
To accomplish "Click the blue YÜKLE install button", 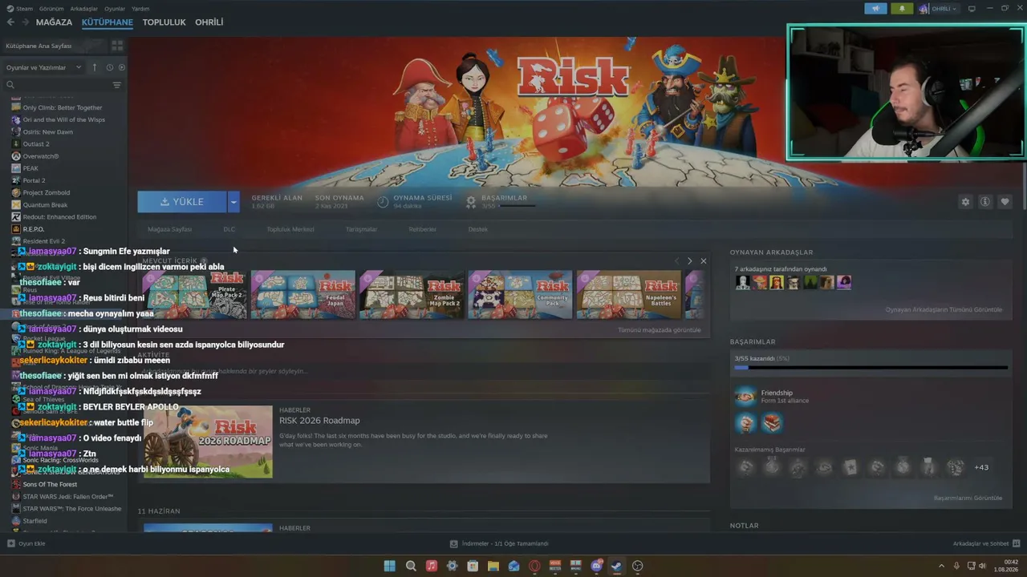I will click(182, 202).
